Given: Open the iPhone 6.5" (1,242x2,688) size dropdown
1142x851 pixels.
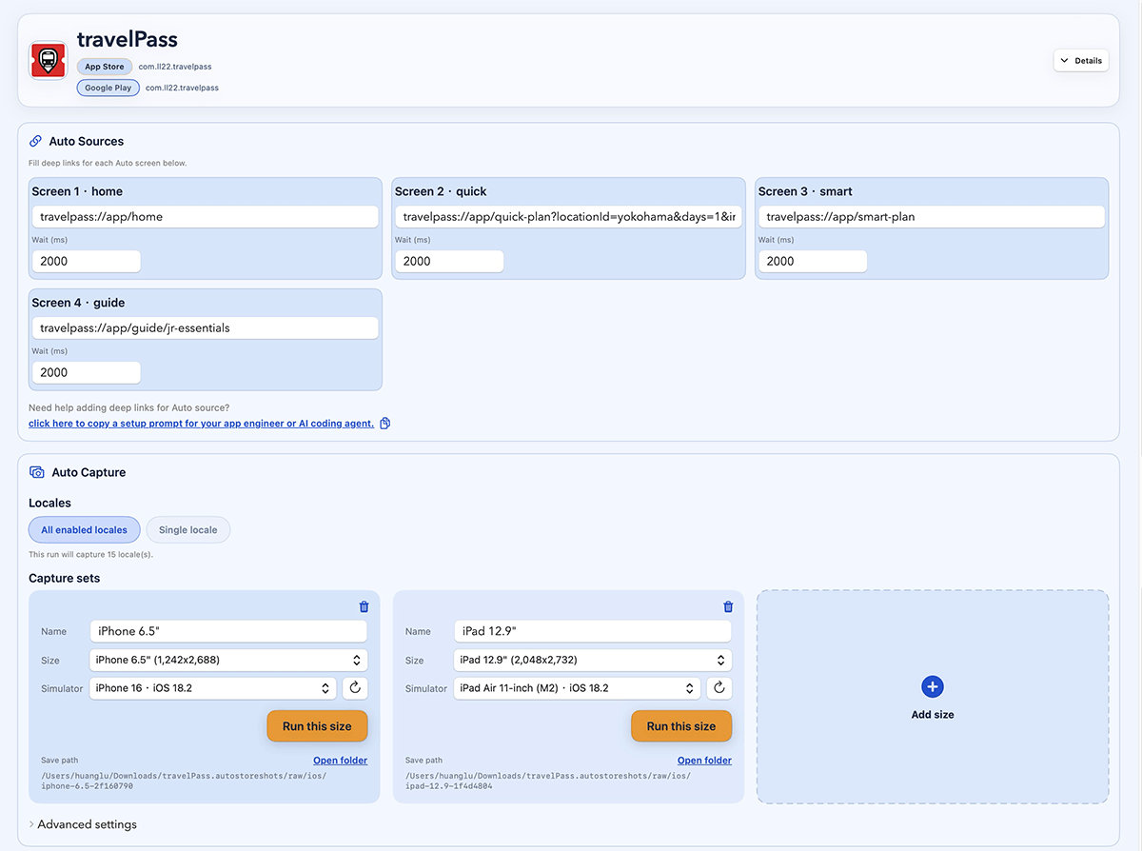Looking at the screenshot, I should 228,660.
